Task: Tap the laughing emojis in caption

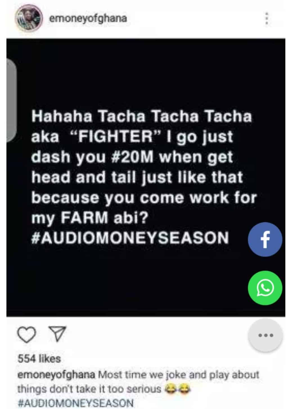Action: (x=178, y=389)
